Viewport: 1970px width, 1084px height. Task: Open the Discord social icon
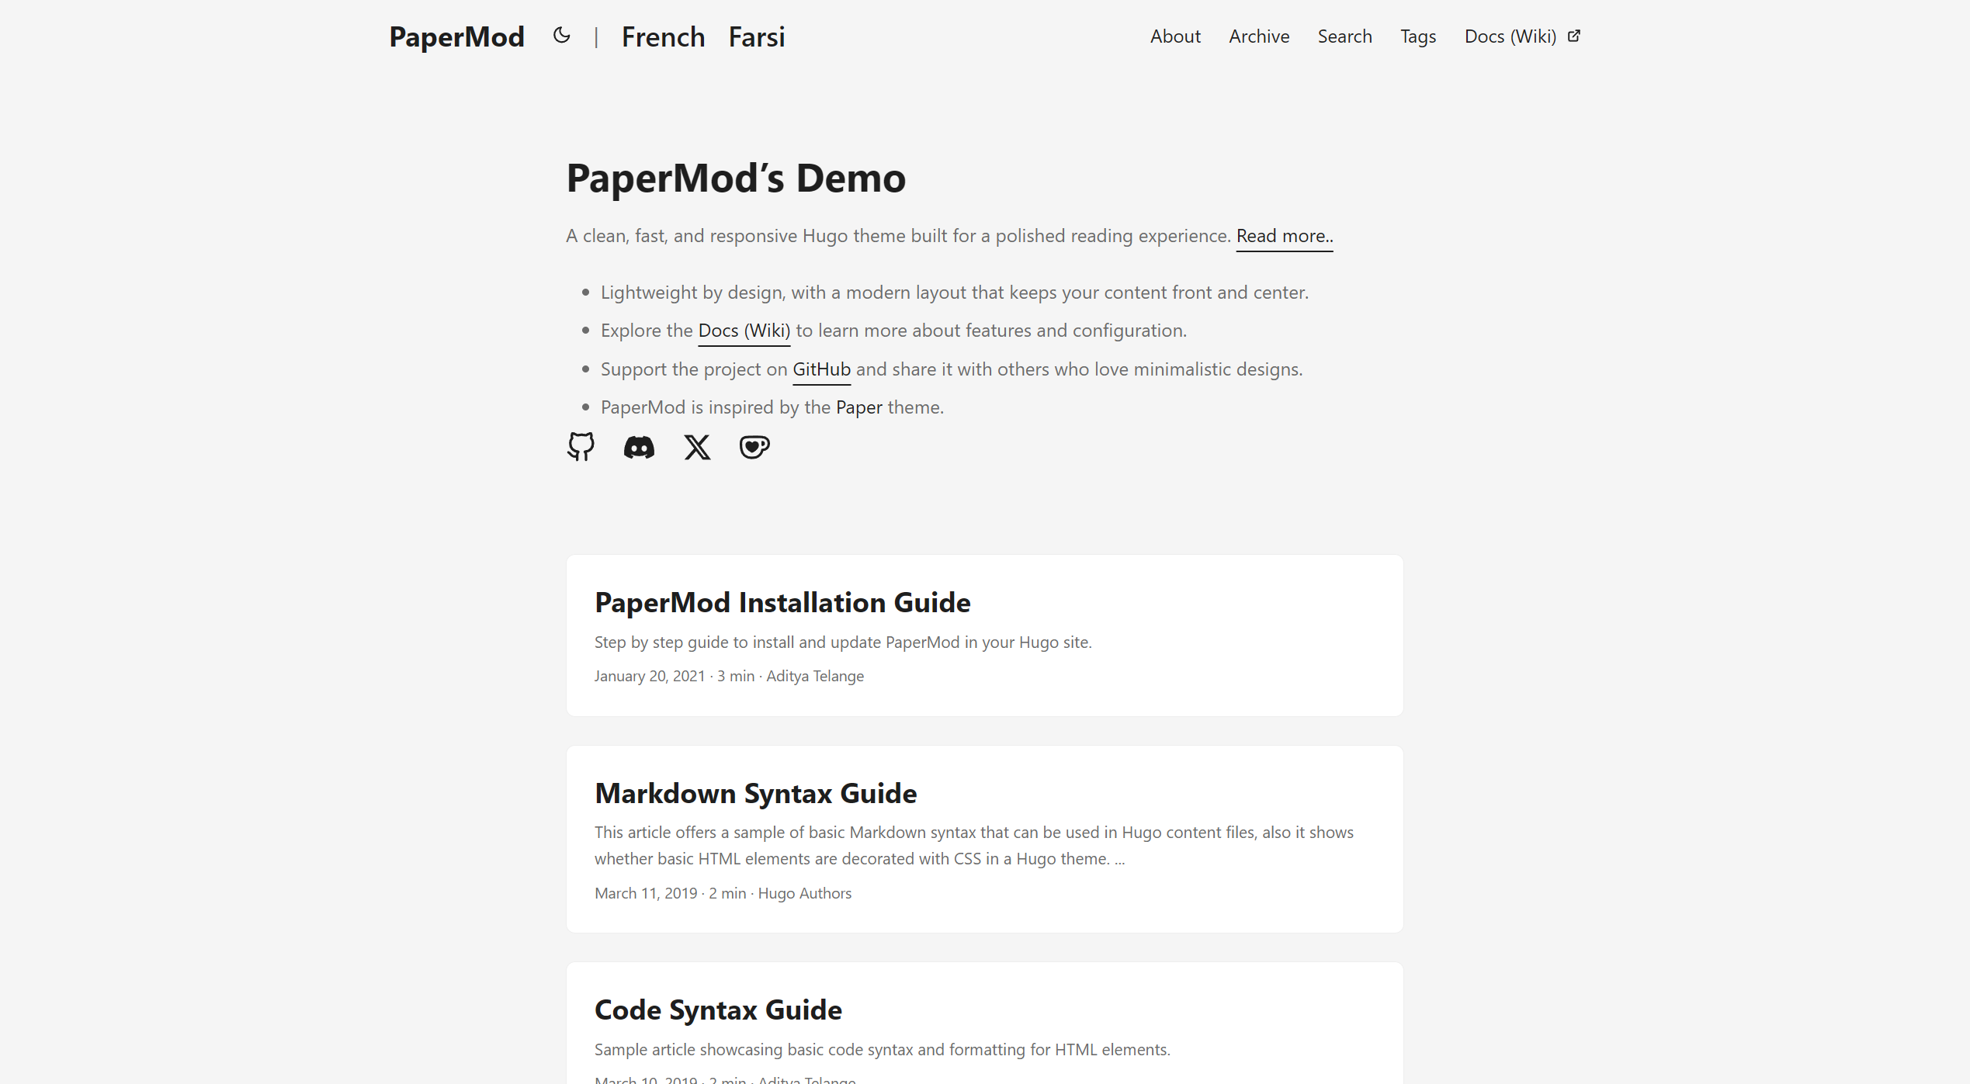pyautogui.click(x=639, y=447)
